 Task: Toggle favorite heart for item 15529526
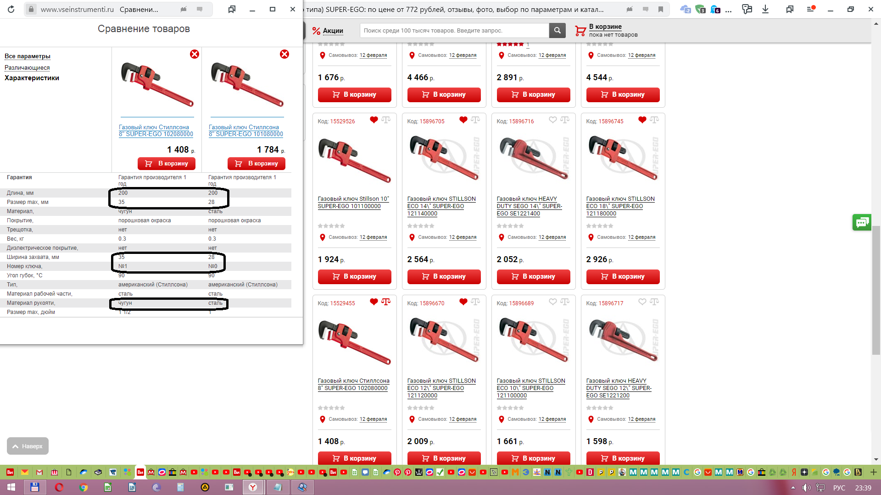(x=374, y=120)
